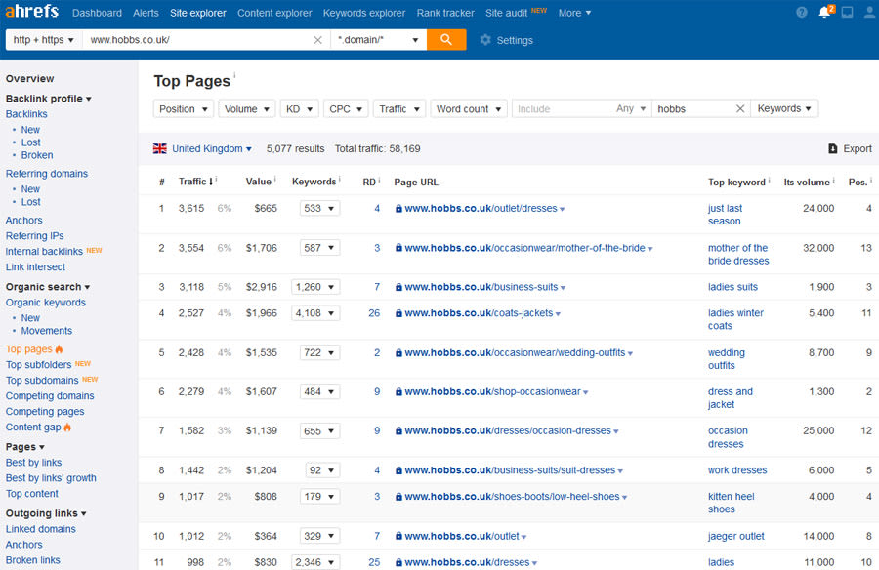The width and height of the screenshot is (879, 570).
Task: Open the Word count filter dropdown
Action: tap(469, 108)
